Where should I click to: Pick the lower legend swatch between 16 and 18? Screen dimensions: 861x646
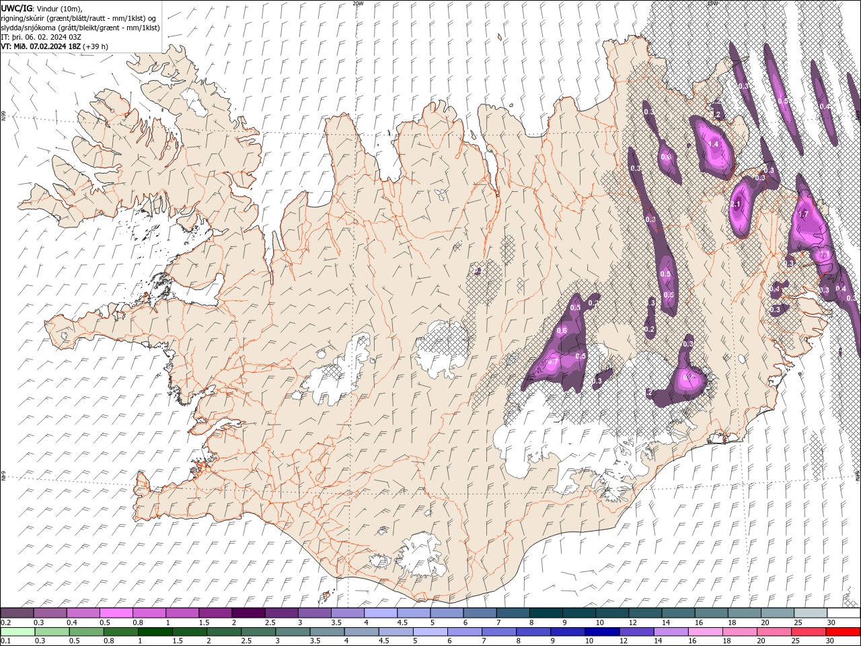705,632
